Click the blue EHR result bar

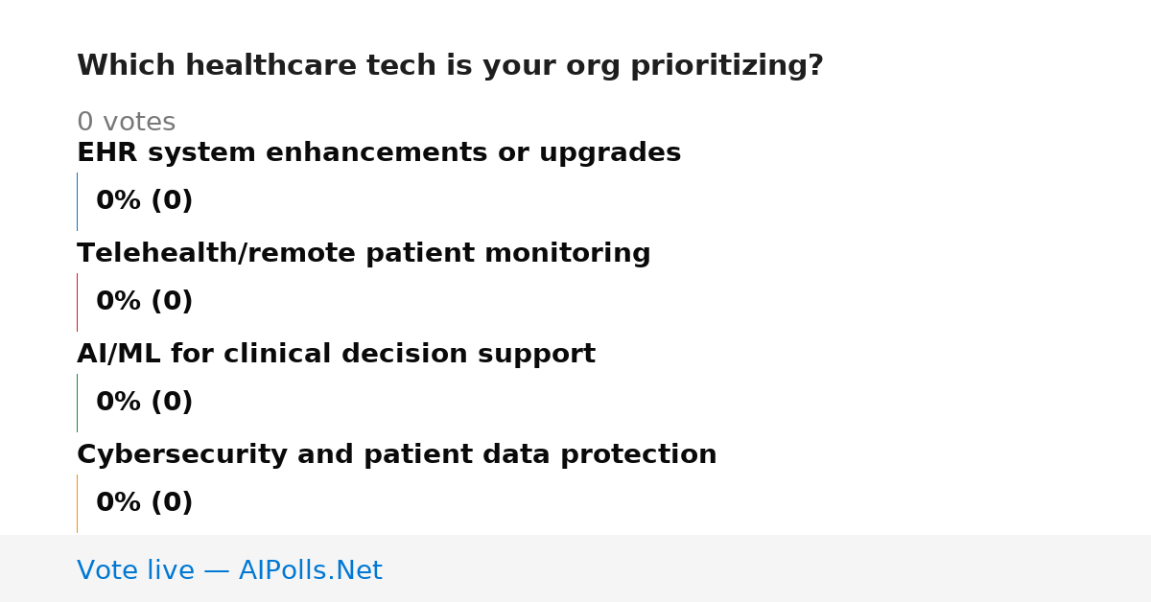77,201
